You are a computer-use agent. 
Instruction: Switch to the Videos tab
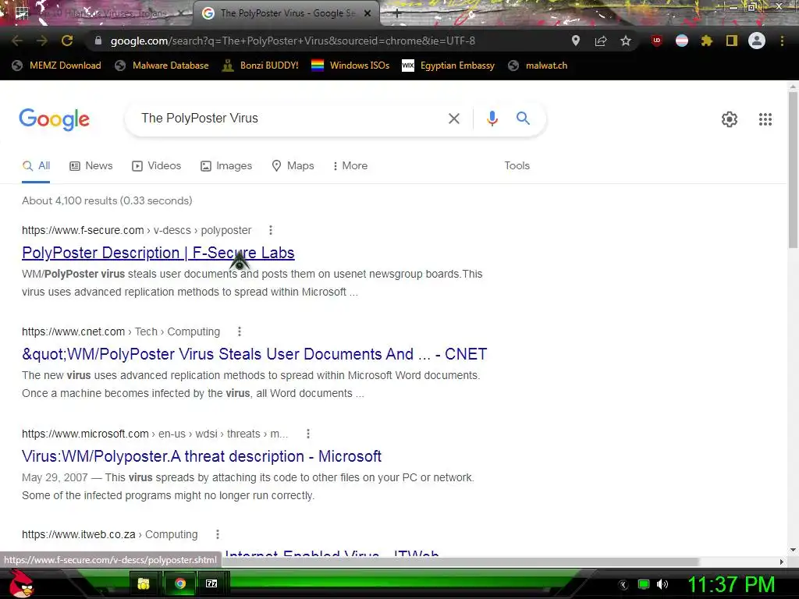pos(156,166)
